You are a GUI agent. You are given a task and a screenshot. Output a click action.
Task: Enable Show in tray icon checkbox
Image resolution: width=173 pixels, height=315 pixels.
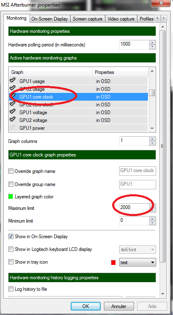tap(11, 262)
